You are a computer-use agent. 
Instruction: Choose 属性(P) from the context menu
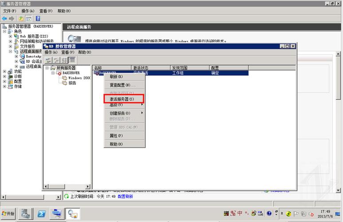(124, 136)
